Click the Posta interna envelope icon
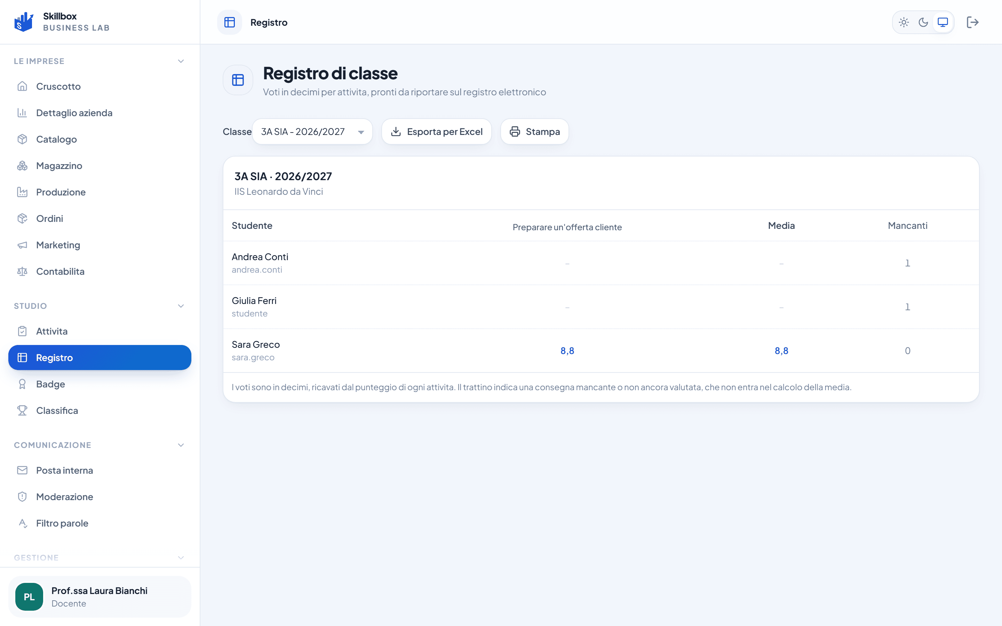 coord(22,470)
